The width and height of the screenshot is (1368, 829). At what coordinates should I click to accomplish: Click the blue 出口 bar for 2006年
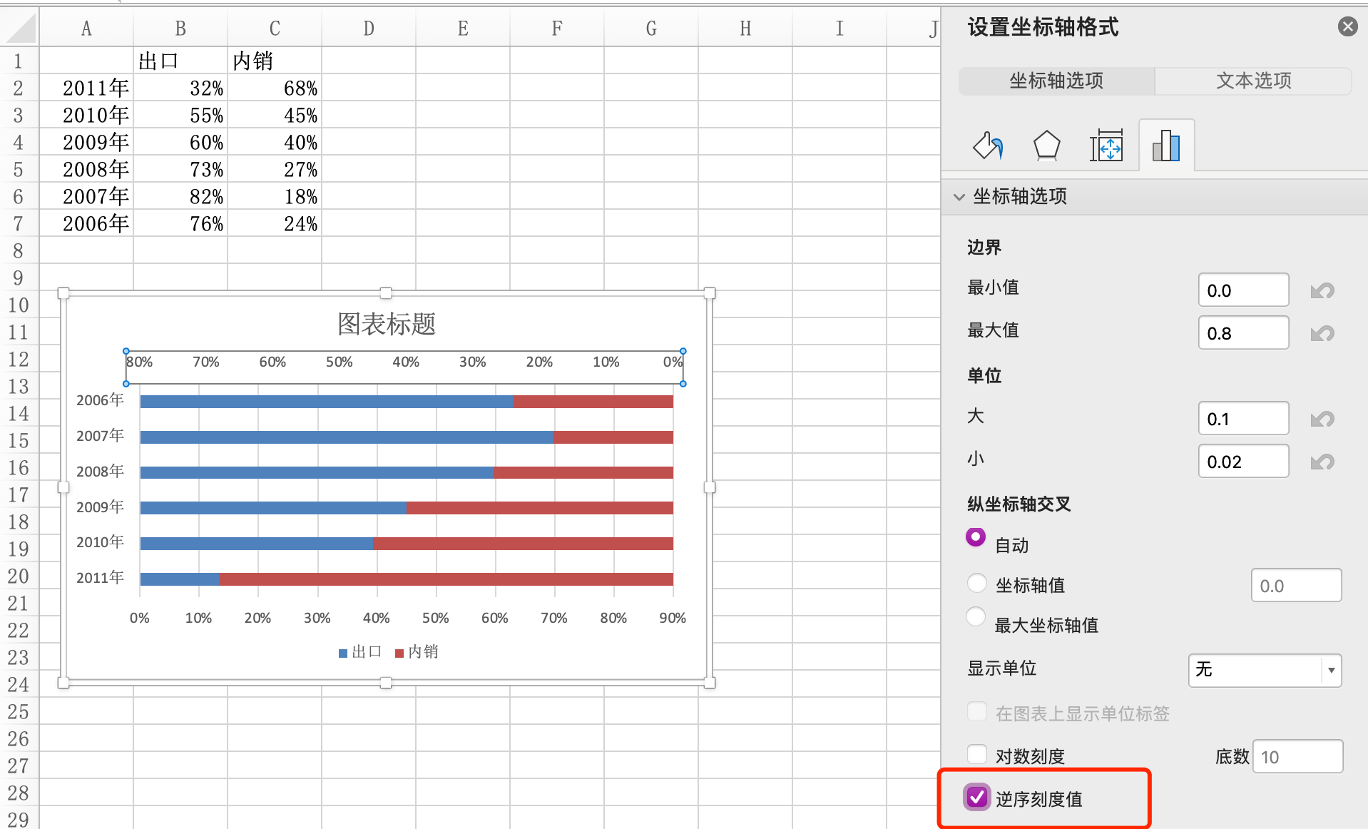(327, 402)
